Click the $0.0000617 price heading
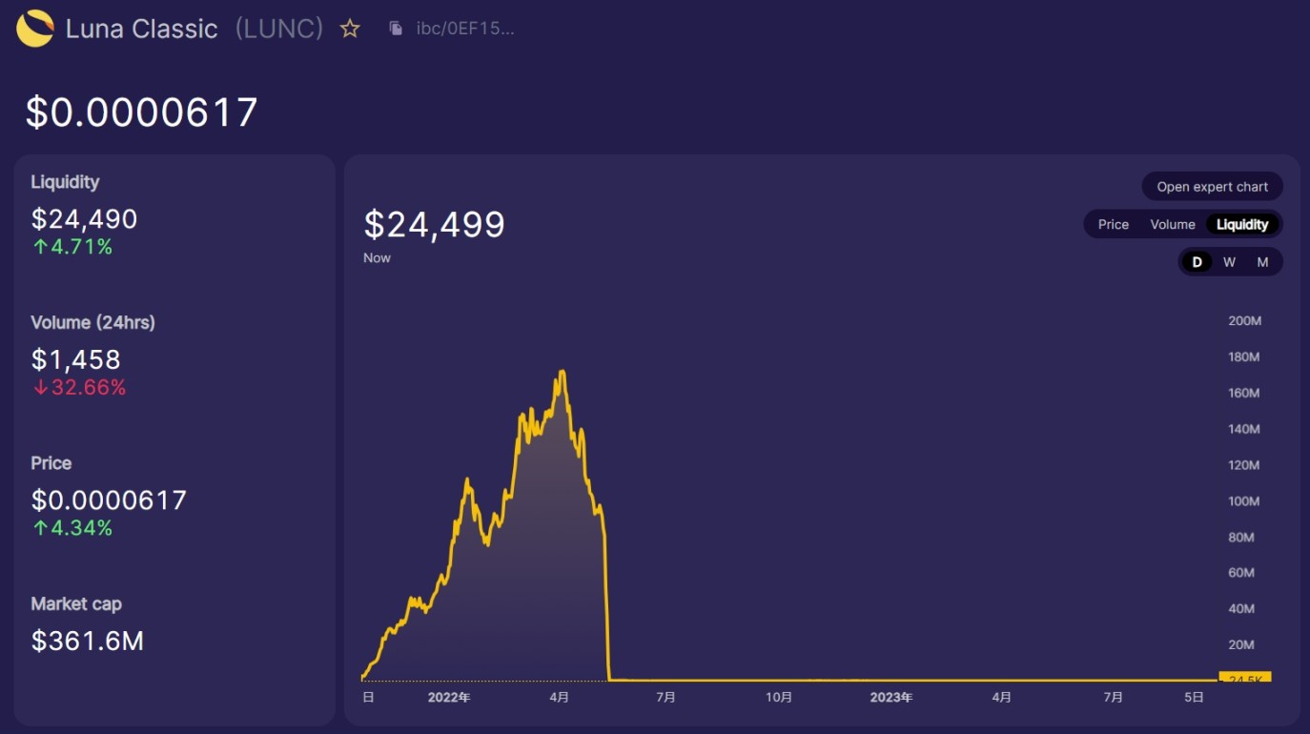 tap(141, 112)
